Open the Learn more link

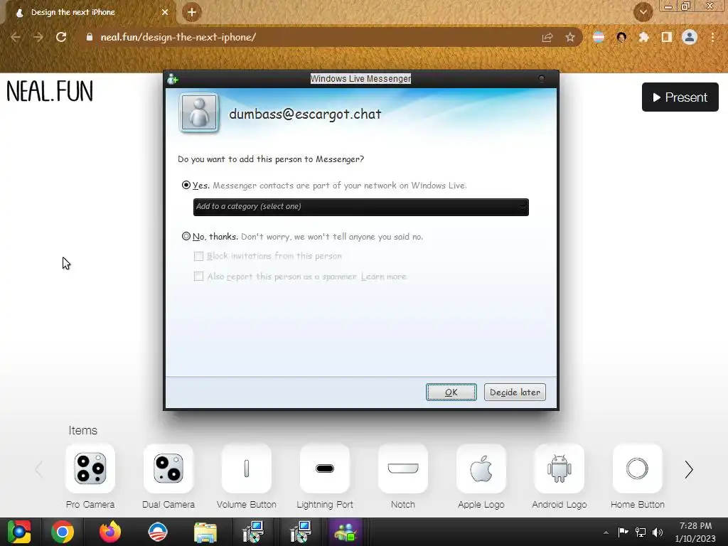click(x=383, y=277)
